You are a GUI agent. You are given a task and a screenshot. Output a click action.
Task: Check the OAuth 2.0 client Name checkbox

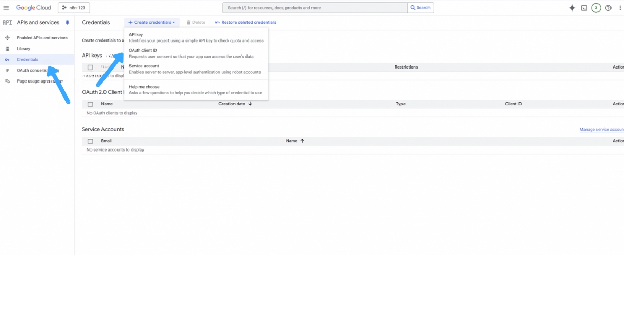pyautogui.click(x=90, y=104)
